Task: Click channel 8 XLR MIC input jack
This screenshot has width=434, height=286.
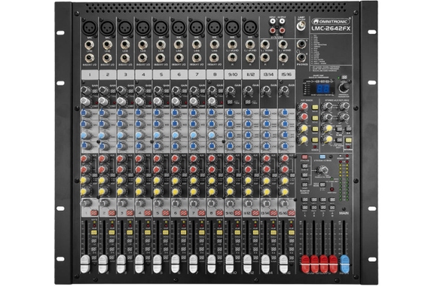Action: [x=214, y=28]
